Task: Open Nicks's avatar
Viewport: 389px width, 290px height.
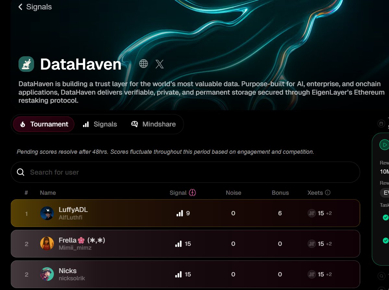Action: [47, 274]
